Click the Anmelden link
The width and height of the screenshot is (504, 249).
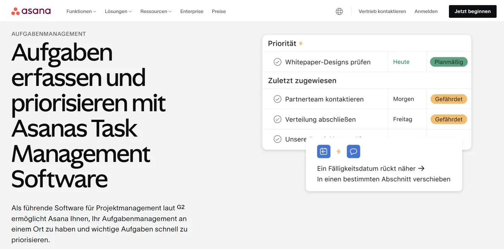coord(426,12)
